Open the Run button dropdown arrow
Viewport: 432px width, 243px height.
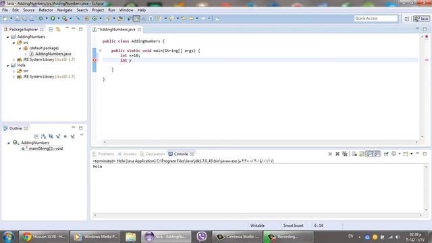tap(59, 18)
